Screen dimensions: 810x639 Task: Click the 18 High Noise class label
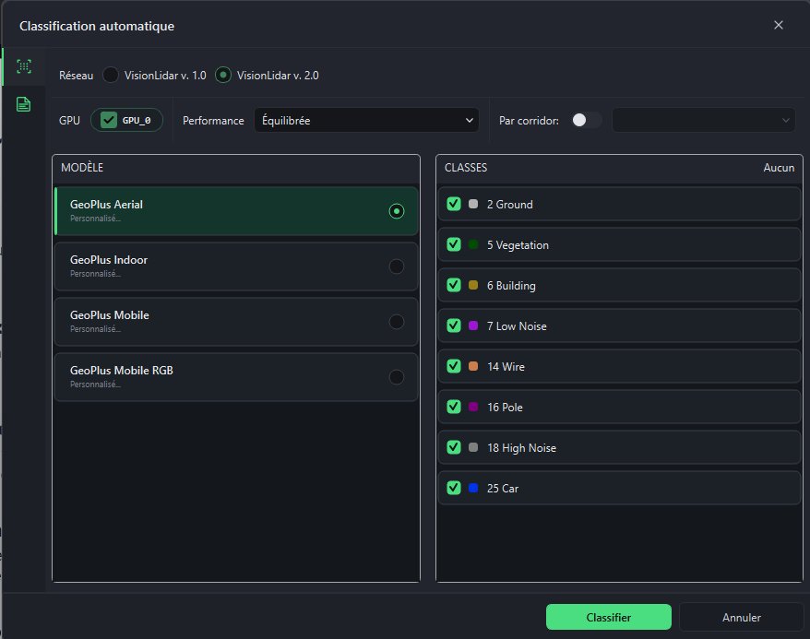[522, 447]
